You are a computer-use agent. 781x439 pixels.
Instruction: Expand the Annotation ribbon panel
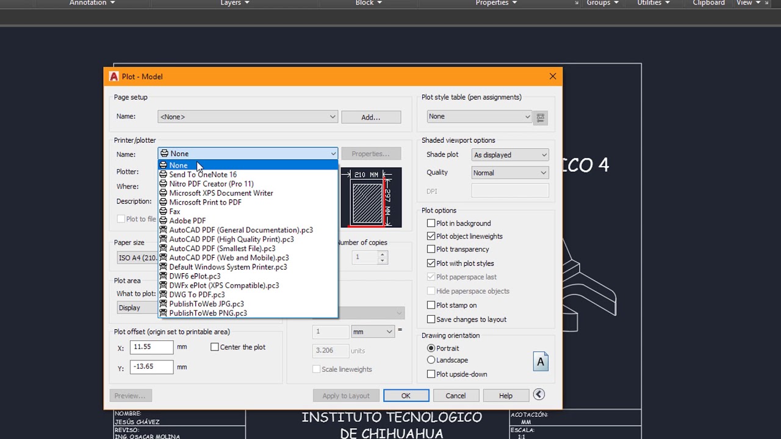(x=92, y=3)
